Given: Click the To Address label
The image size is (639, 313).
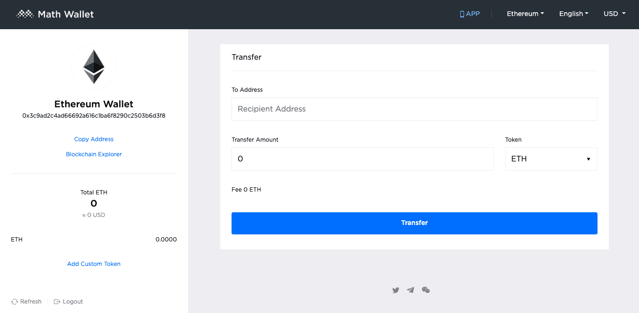Looking at the screenshot, I should coord(247,90).
